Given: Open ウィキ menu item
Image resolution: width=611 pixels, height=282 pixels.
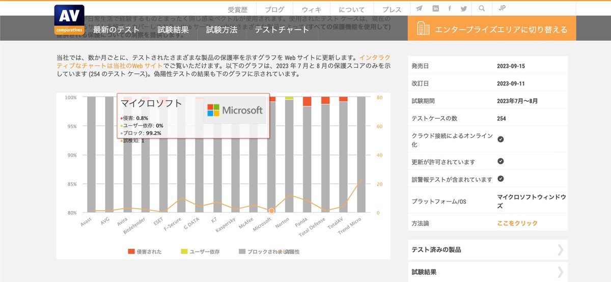Looking at the screenshot, I should tap(312, 10).
